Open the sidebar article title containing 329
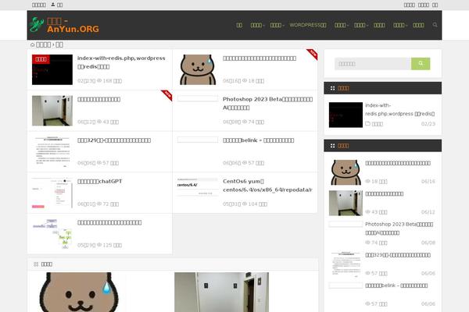This screenshot has height=312, width=469. pyautogui.click(x=398, y=255)
